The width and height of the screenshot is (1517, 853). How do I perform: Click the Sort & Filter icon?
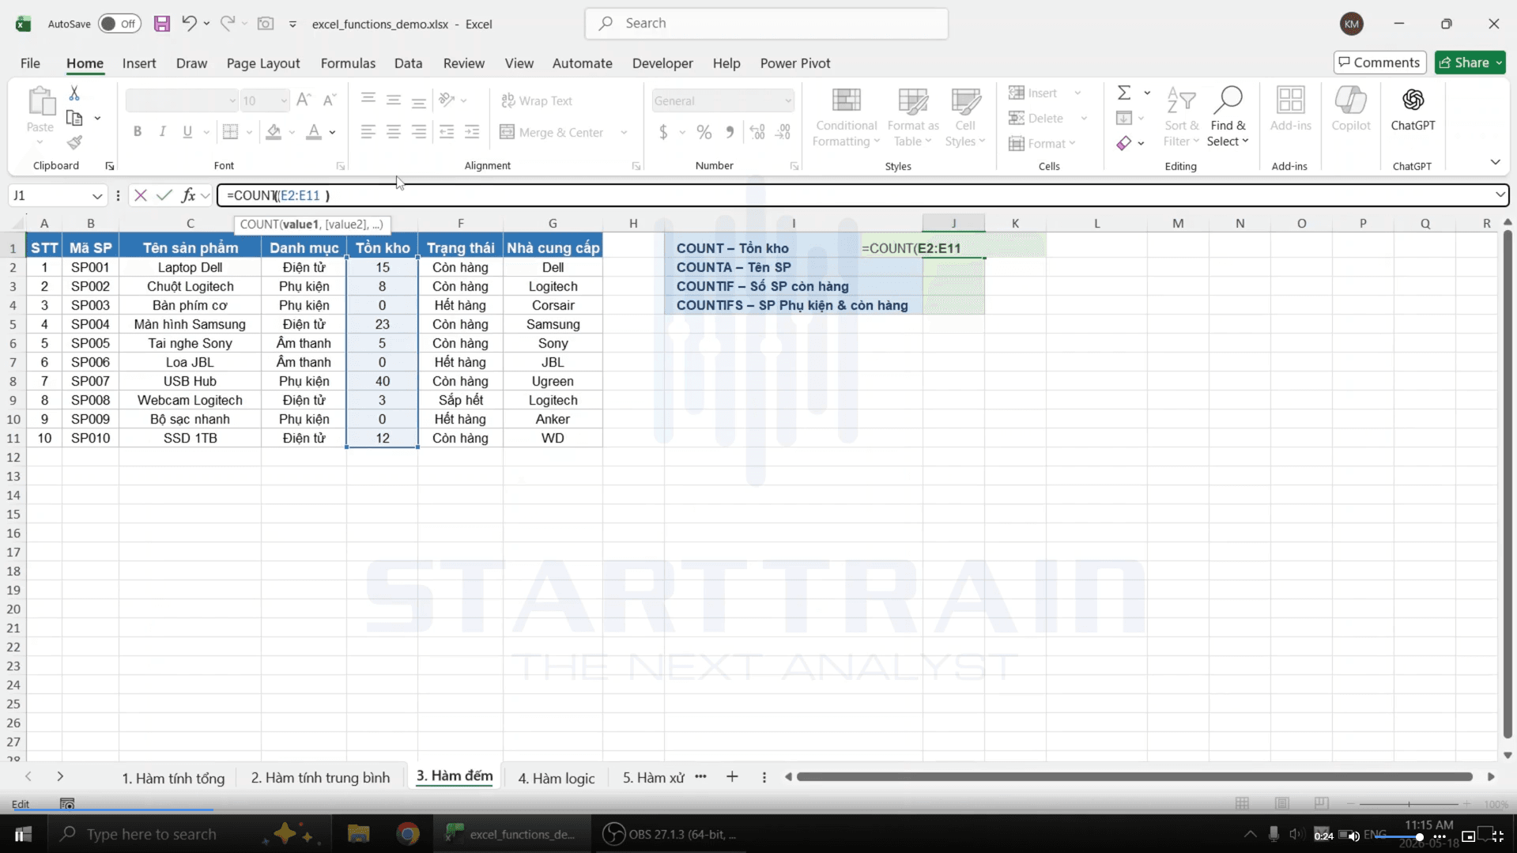1181,118
